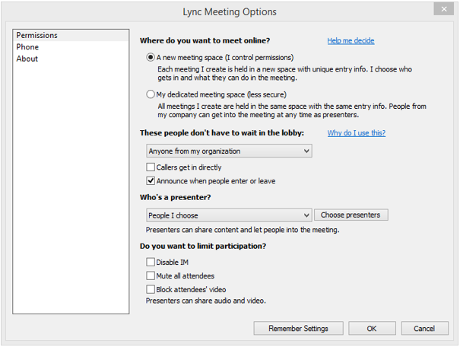Viewport: 460px width, 347px height.
Task: Click 'Presenters can share audio and video.' text
Action: pyautogui.click(x=205, y=301)
